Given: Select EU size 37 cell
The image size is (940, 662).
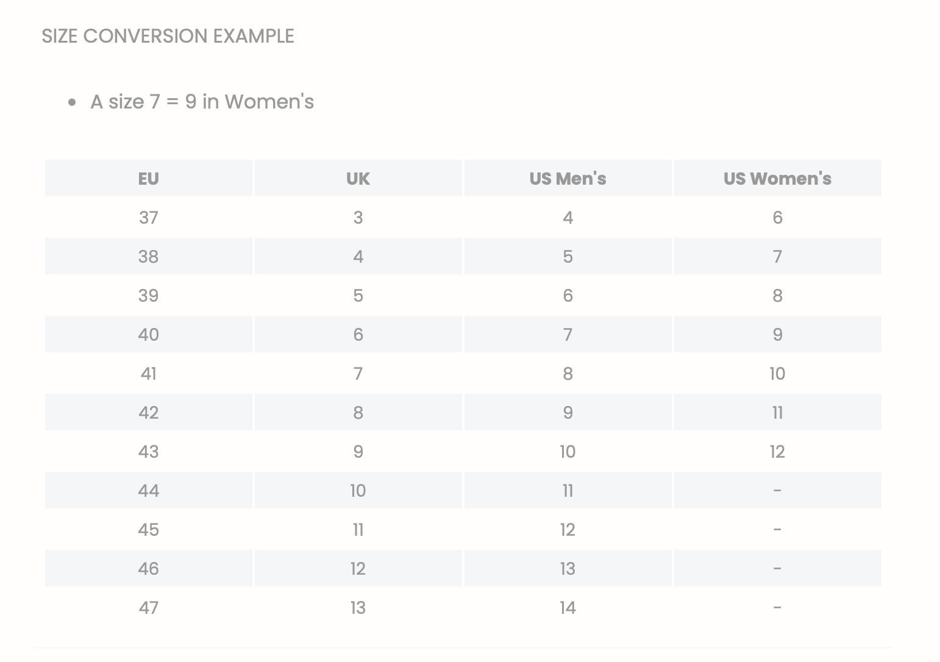Looking at the screenshot, I should pyautogui.click(x=149, y=218).
